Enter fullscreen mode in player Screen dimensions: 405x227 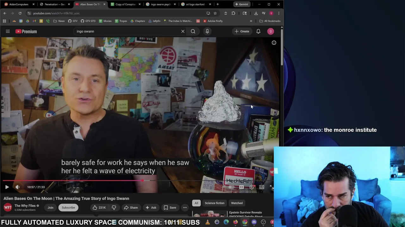271,187
